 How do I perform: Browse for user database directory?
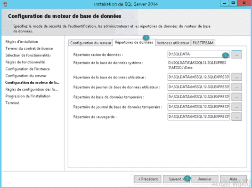(x=237, y=78)
